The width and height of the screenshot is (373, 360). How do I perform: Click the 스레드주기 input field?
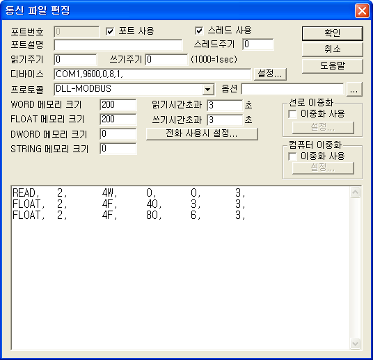[258, 44]
